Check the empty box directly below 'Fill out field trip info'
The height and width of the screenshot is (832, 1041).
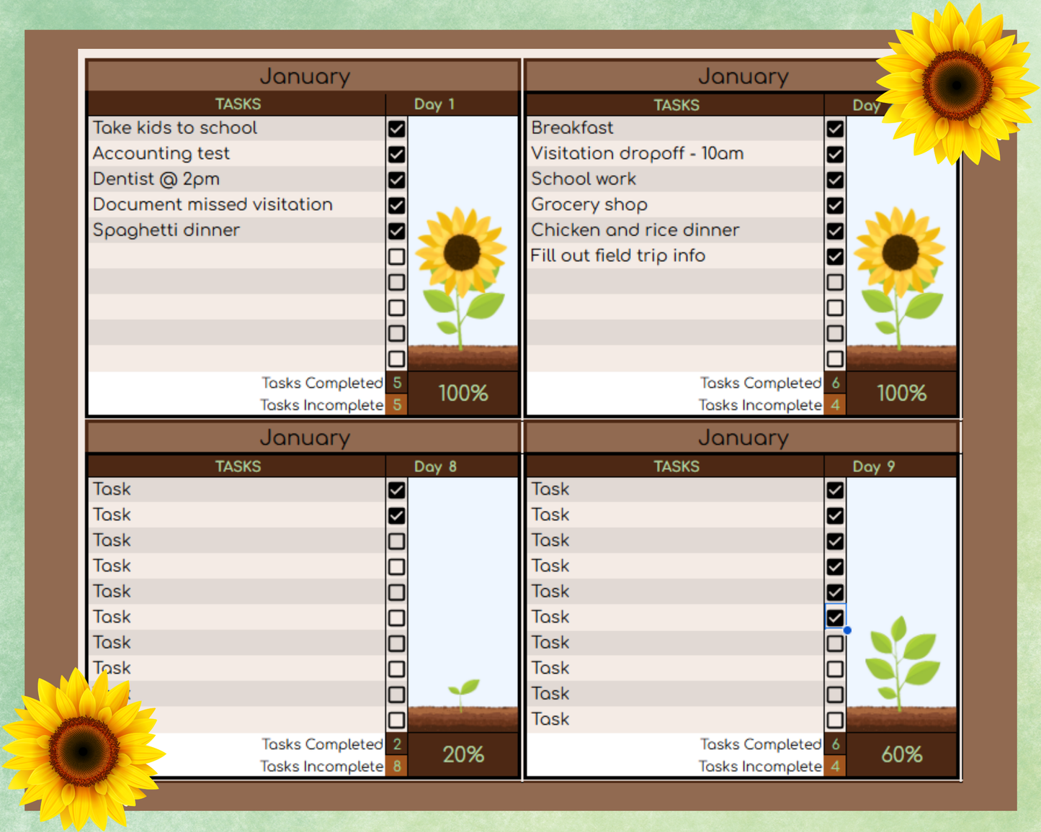[x=835, y=282]
